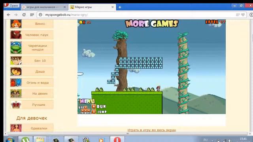Click the Ben 10 thumbnail image
This screenshot has height=142, width=253.
(16, 61)
